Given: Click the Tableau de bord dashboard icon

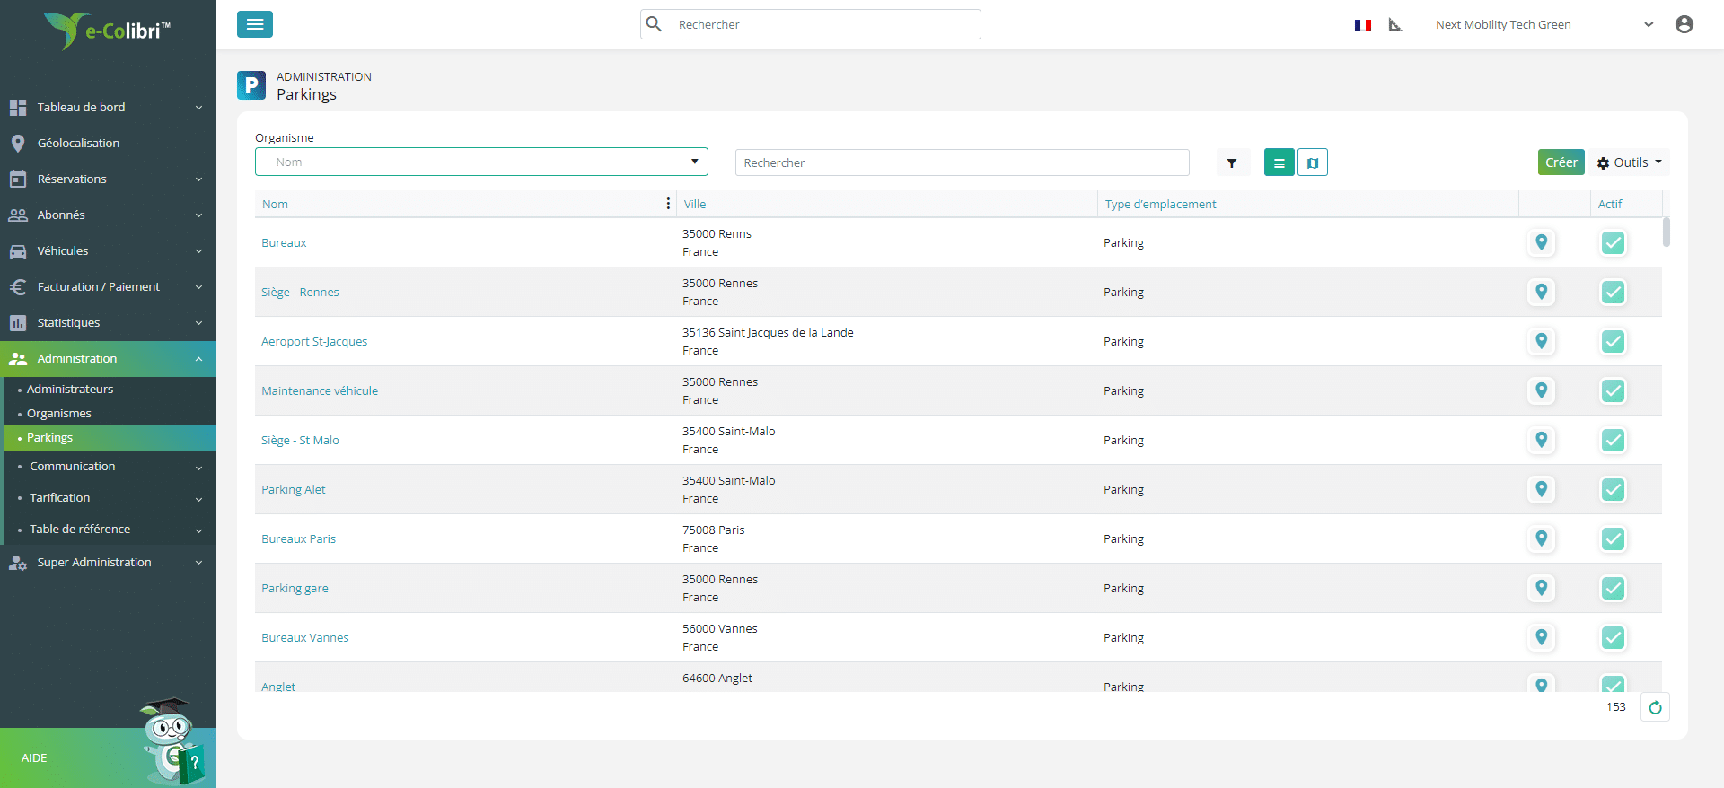Looking at the screenshot, I should [x=18, y=107].
